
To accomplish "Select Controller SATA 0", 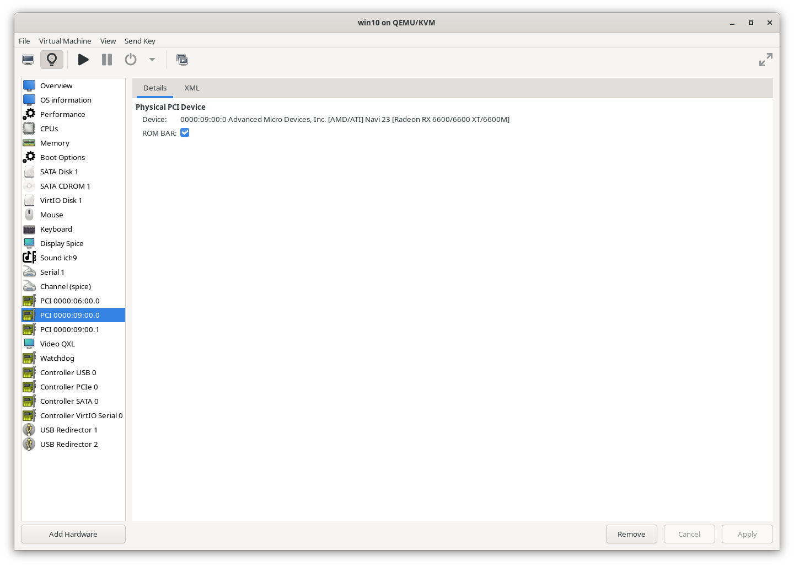I will pyautogui.click(x=73, y=401).
